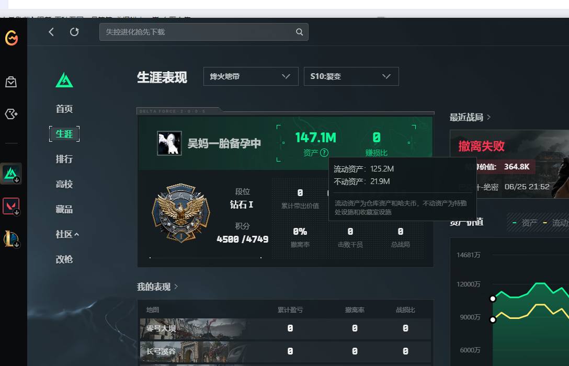Click the 地图 column header
Image resolution: width=569 pixels, height=366 pixels.
click(x=153, y=310)
